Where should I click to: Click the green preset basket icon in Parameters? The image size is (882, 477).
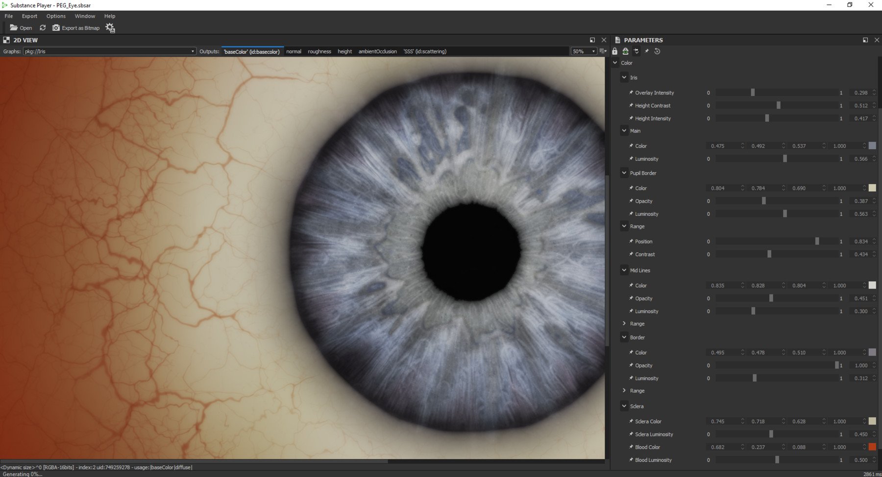pos(625,51)
